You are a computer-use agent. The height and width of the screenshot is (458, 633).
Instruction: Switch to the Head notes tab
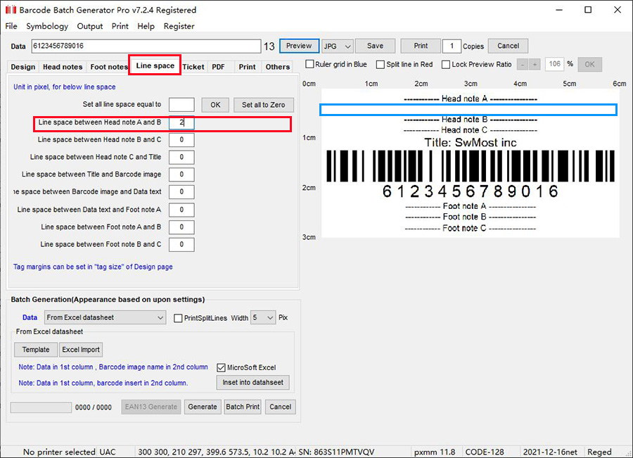pyautogui.click(x=63, y=67)
